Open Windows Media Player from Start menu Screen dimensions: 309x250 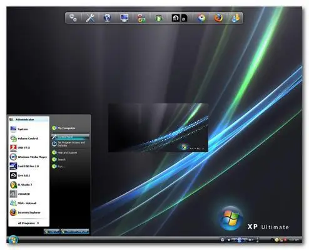click(x=29, y=157)
